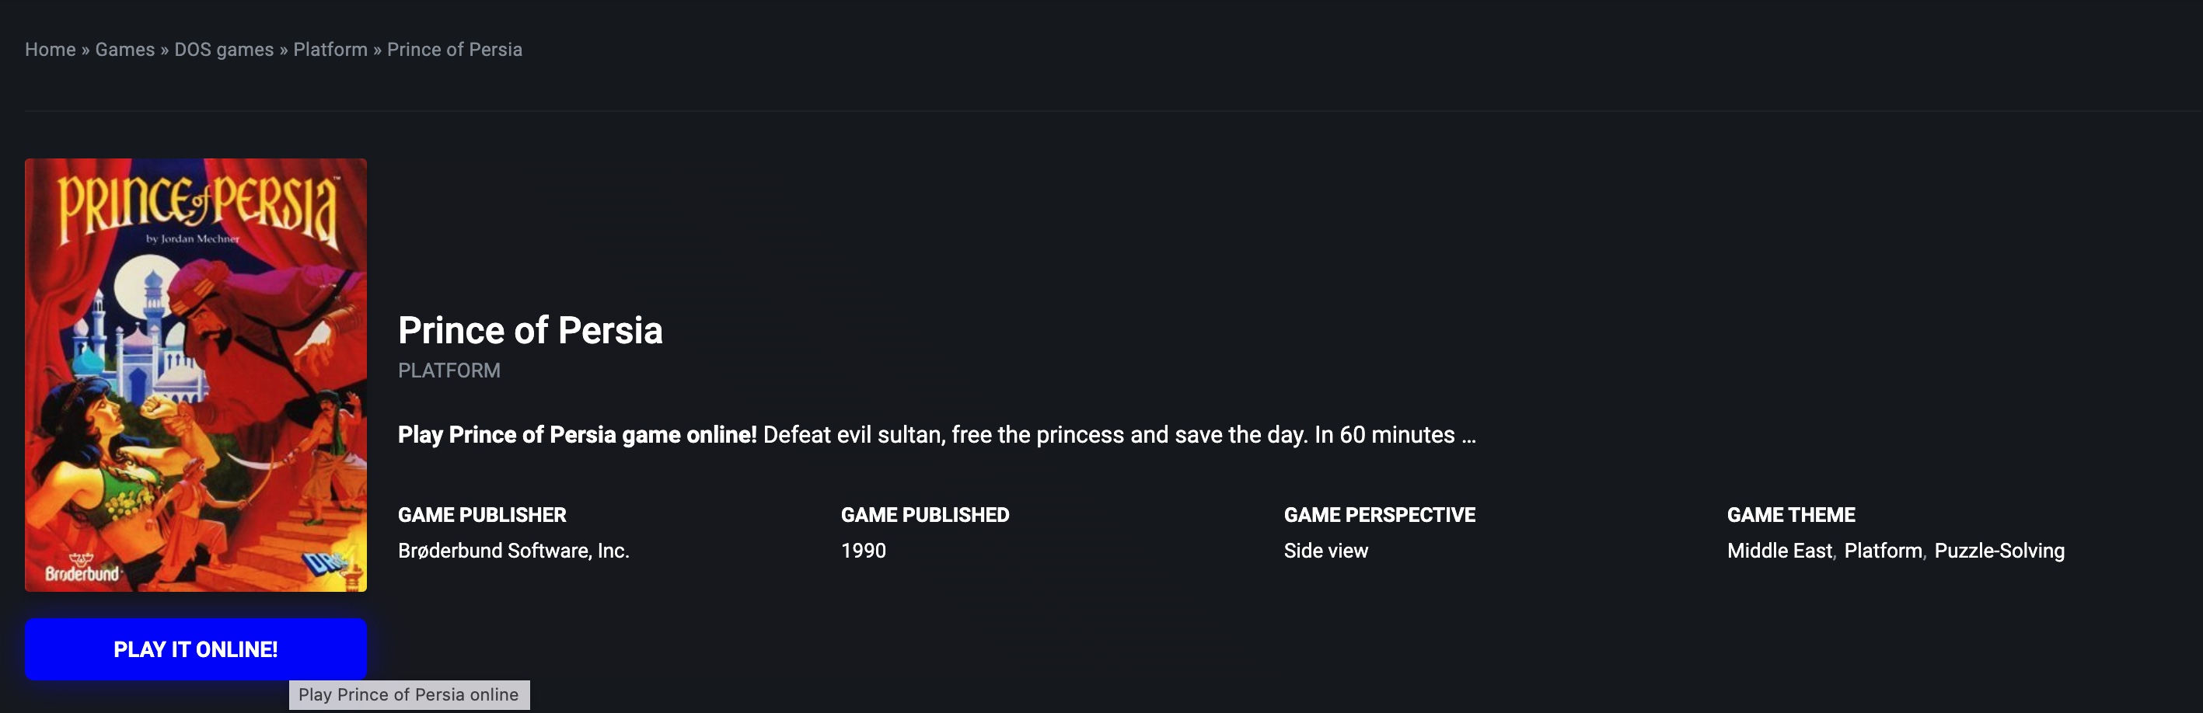Choose the Side view perspective link
The image size is (2203, 713).
(1325, 551)
